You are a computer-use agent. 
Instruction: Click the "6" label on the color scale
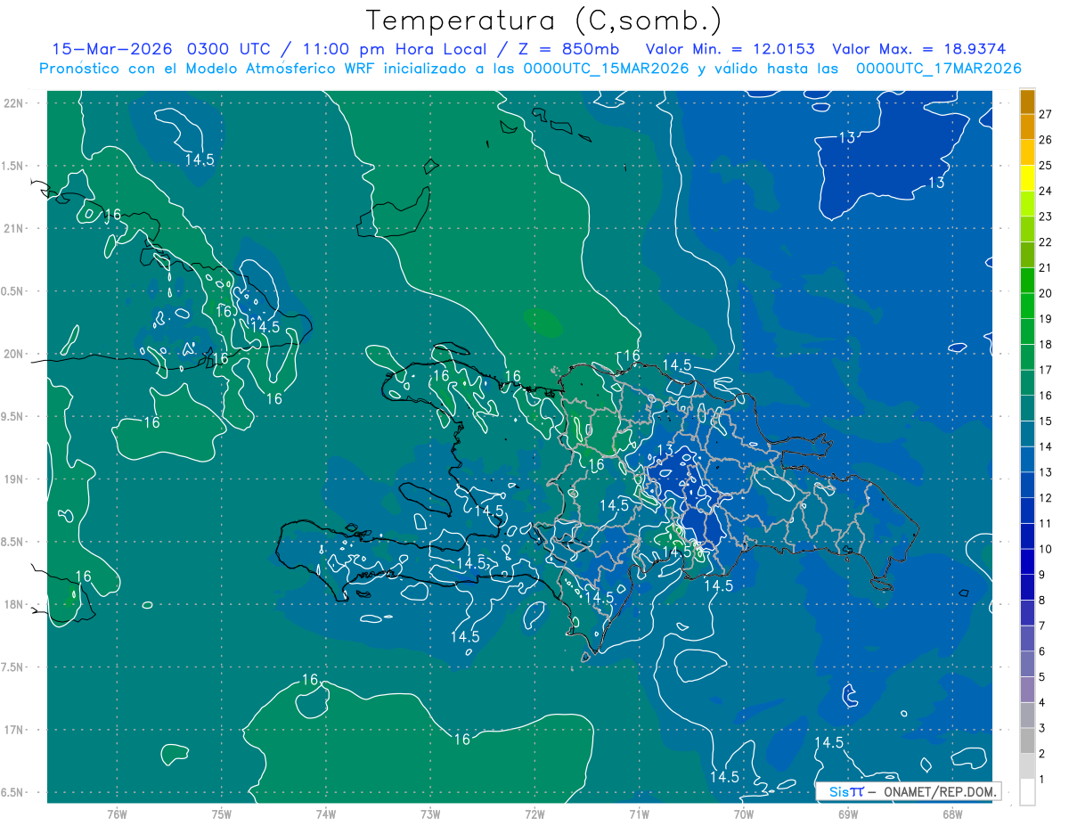click(1042, 651)
